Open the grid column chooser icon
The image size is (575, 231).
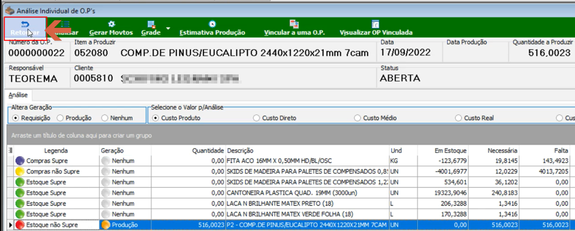coord(10,150)
